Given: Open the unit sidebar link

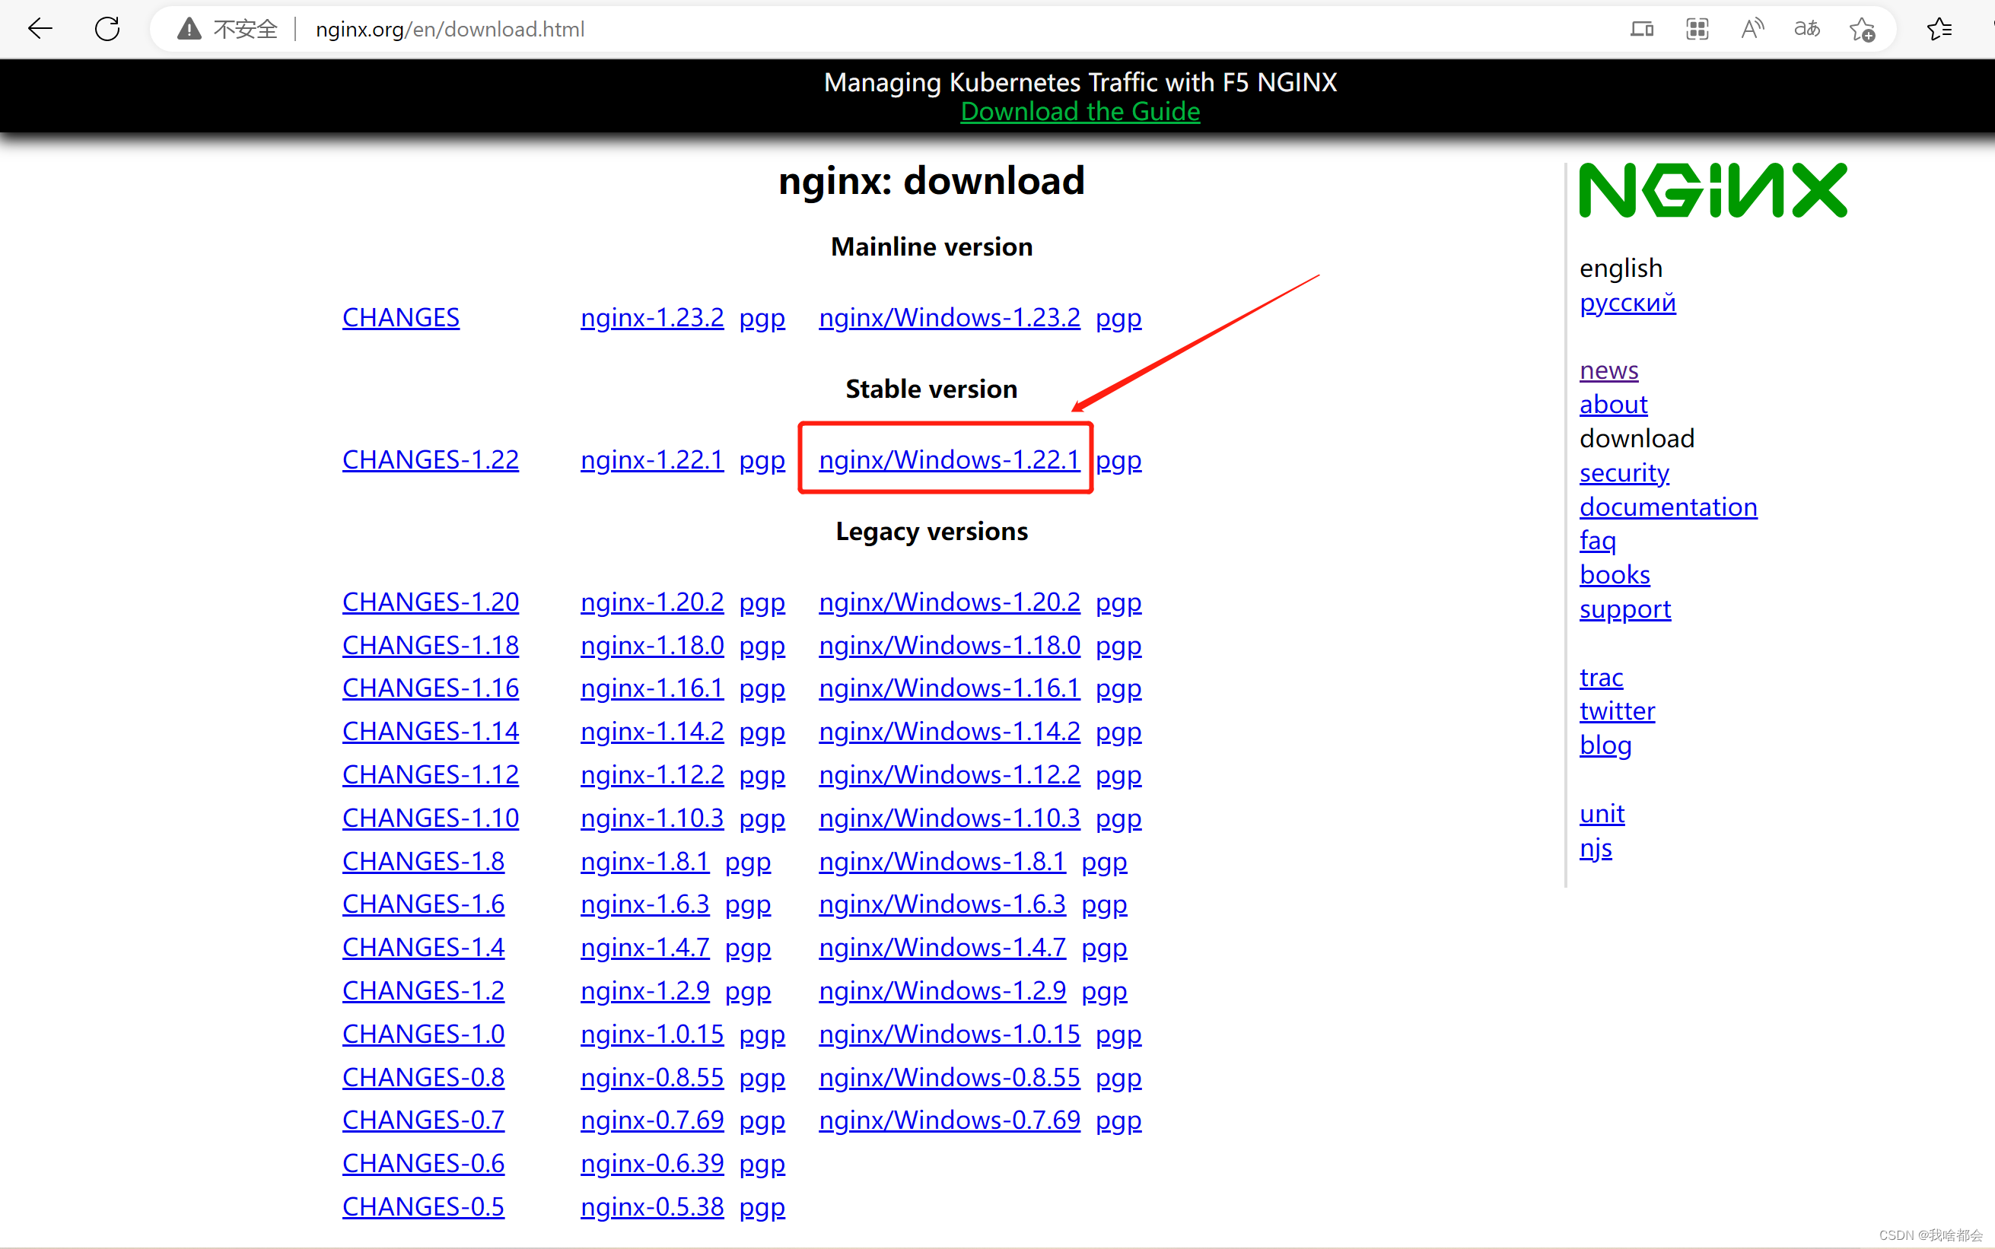Looking at the screenshot, I should pos(1602,814).
